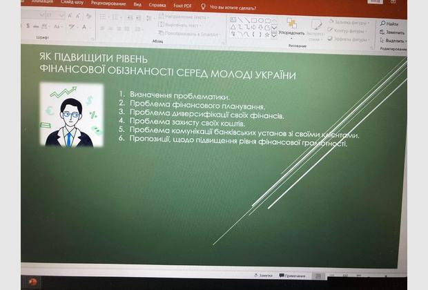This screenshot has width=428, height=290.
Task: Expand the shapes gallery more arrow
Action: click(x=274, y=35)
